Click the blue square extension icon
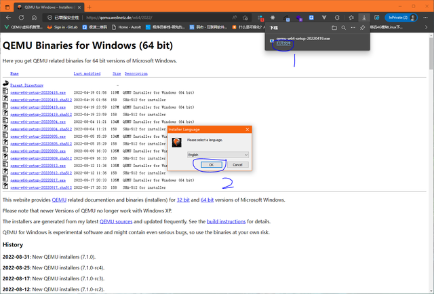 pos(311,18)
